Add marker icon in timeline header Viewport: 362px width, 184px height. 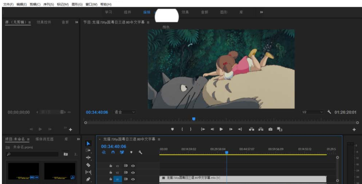click(131, 153)
